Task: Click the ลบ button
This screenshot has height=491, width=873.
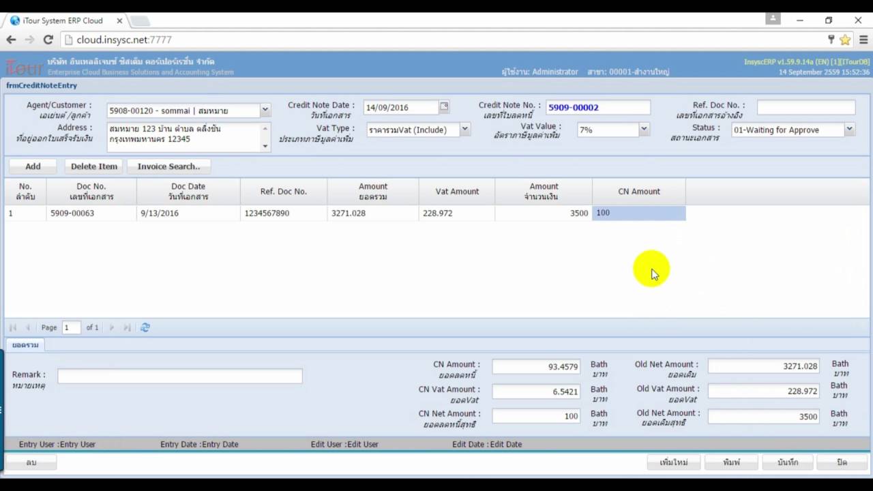Action: [x=31, y=462]
